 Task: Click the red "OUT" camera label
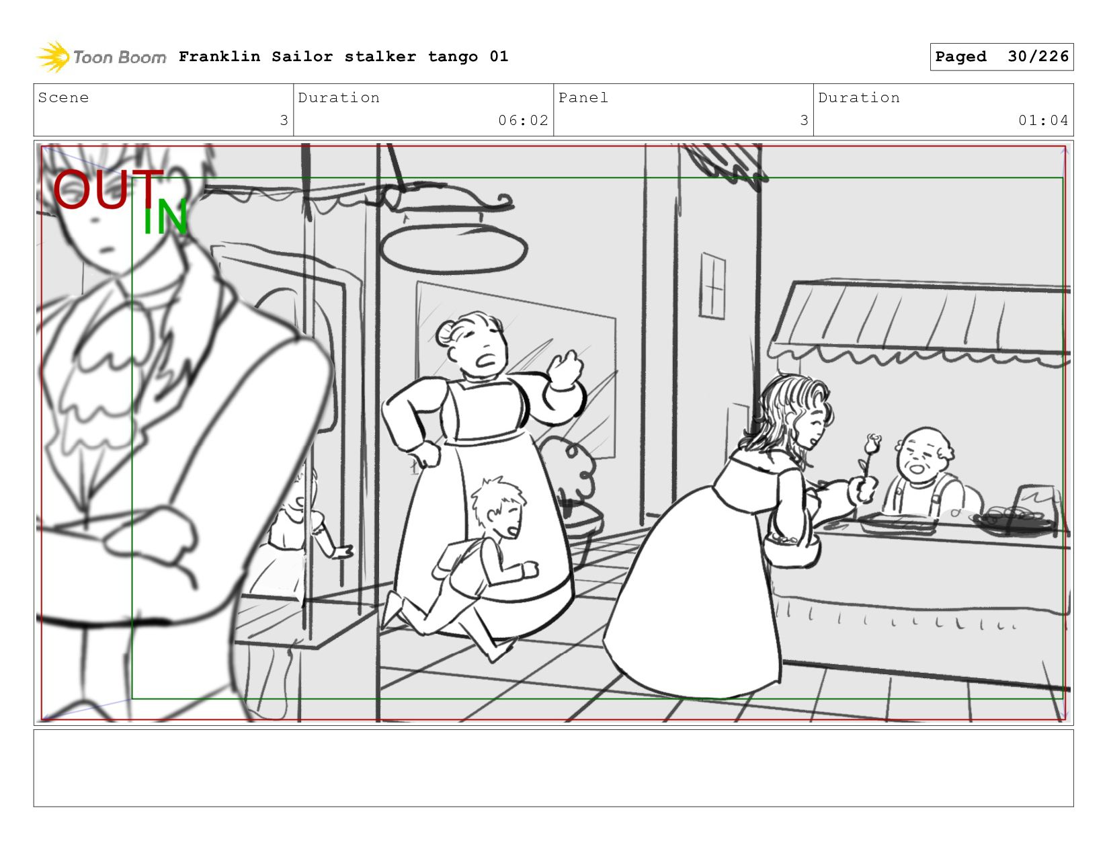point(108,189)
